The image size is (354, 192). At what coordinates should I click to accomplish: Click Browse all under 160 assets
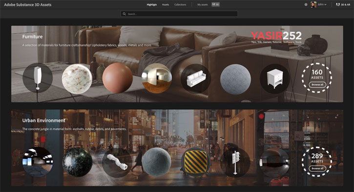pyautogui.click(x=317, y=85)
